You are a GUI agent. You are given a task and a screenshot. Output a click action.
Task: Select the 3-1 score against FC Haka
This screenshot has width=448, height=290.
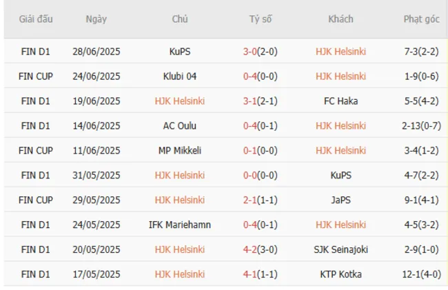(x=250, y=101)
